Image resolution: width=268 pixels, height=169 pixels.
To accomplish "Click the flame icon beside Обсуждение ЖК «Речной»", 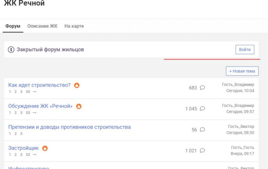I will point(79,106).
